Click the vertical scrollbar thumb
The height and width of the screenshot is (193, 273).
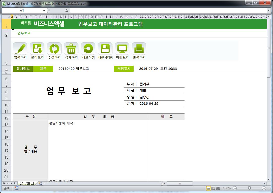click(x=268, y=48)
